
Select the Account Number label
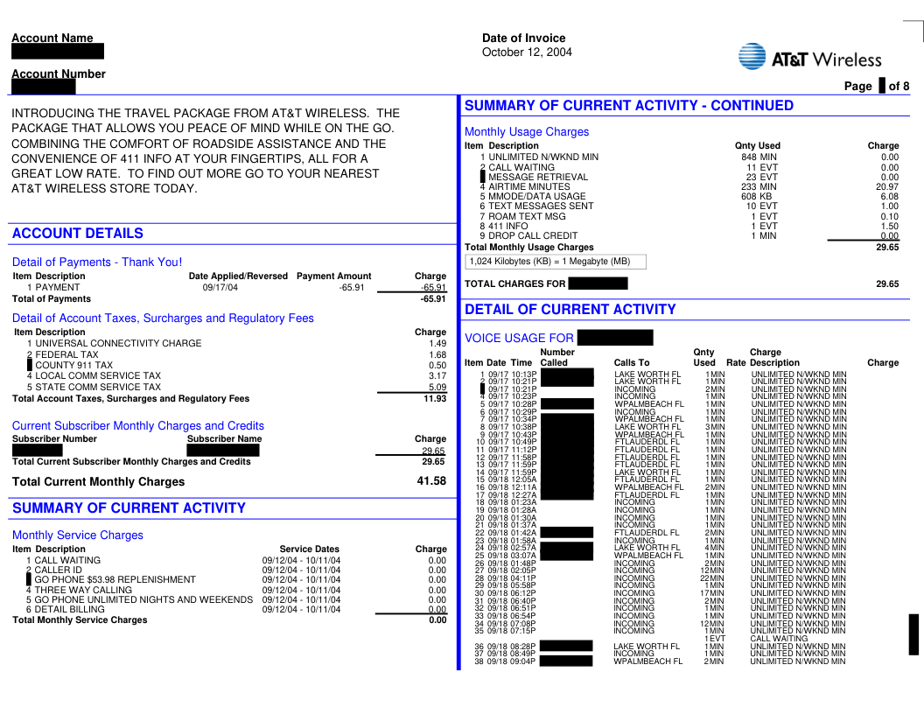tap(59, 74)
